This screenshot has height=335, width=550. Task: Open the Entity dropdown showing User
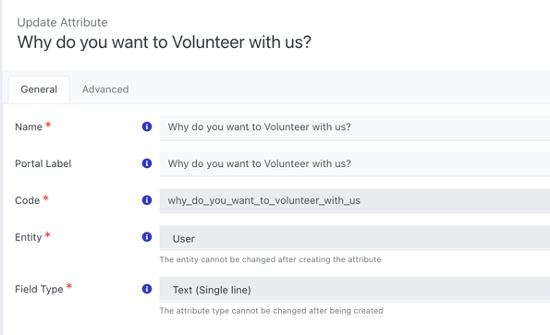(355, 238)
